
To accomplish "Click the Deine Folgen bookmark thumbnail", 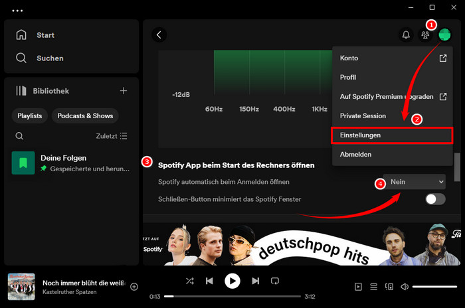I will [x=23, y=163].
